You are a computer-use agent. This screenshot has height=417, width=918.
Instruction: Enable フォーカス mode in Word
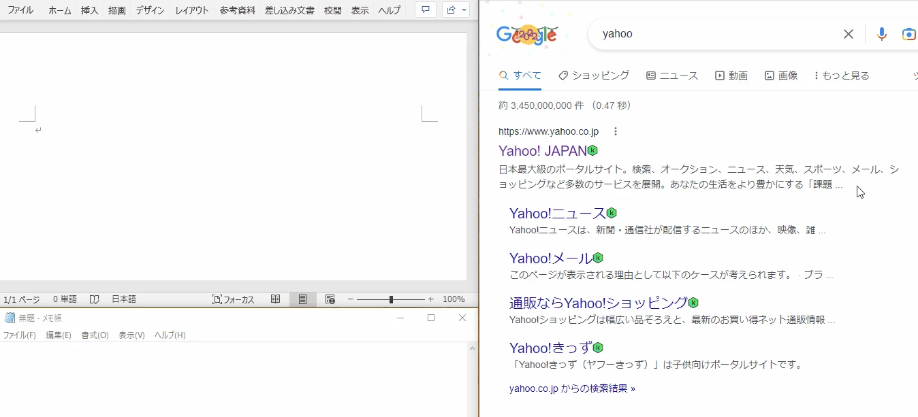(234, 299)
